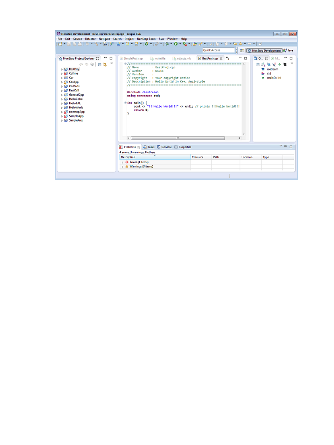Click the Collapse All icon in Outline view
The width and height of the screenshot is (334, 445).
[258, 64]
